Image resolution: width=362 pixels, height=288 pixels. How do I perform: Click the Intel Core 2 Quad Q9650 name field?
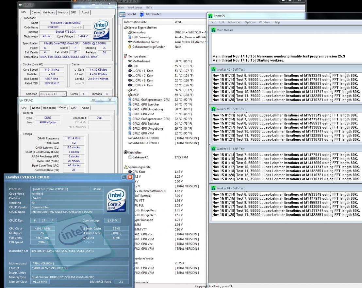click(65, 23)
